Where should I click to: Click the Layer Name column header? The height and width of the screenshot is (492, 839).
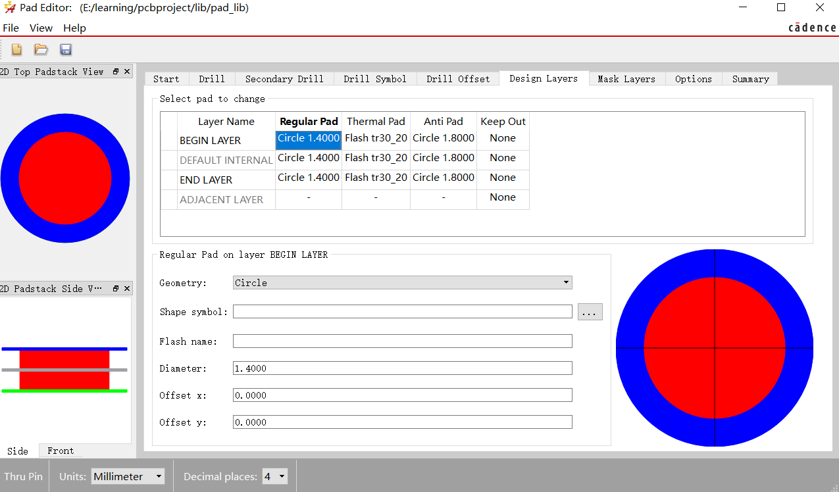tap(226, 121)
